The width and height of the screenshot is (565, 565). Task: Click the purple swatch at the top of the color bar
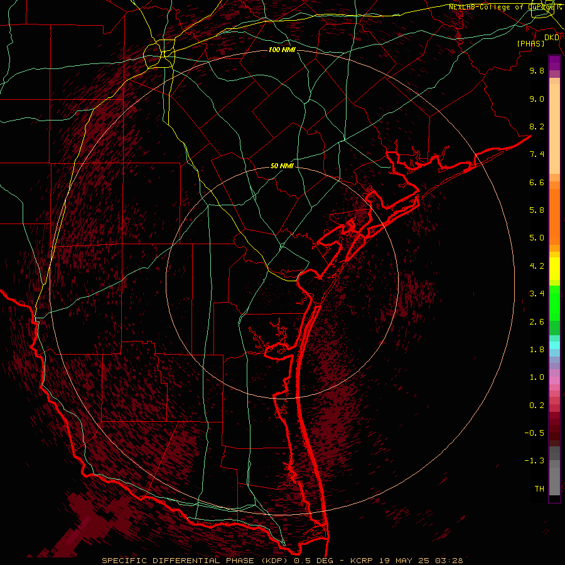[554, 63]
